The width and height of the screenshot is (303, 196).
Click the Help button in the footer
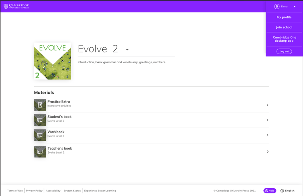(270, 191)
